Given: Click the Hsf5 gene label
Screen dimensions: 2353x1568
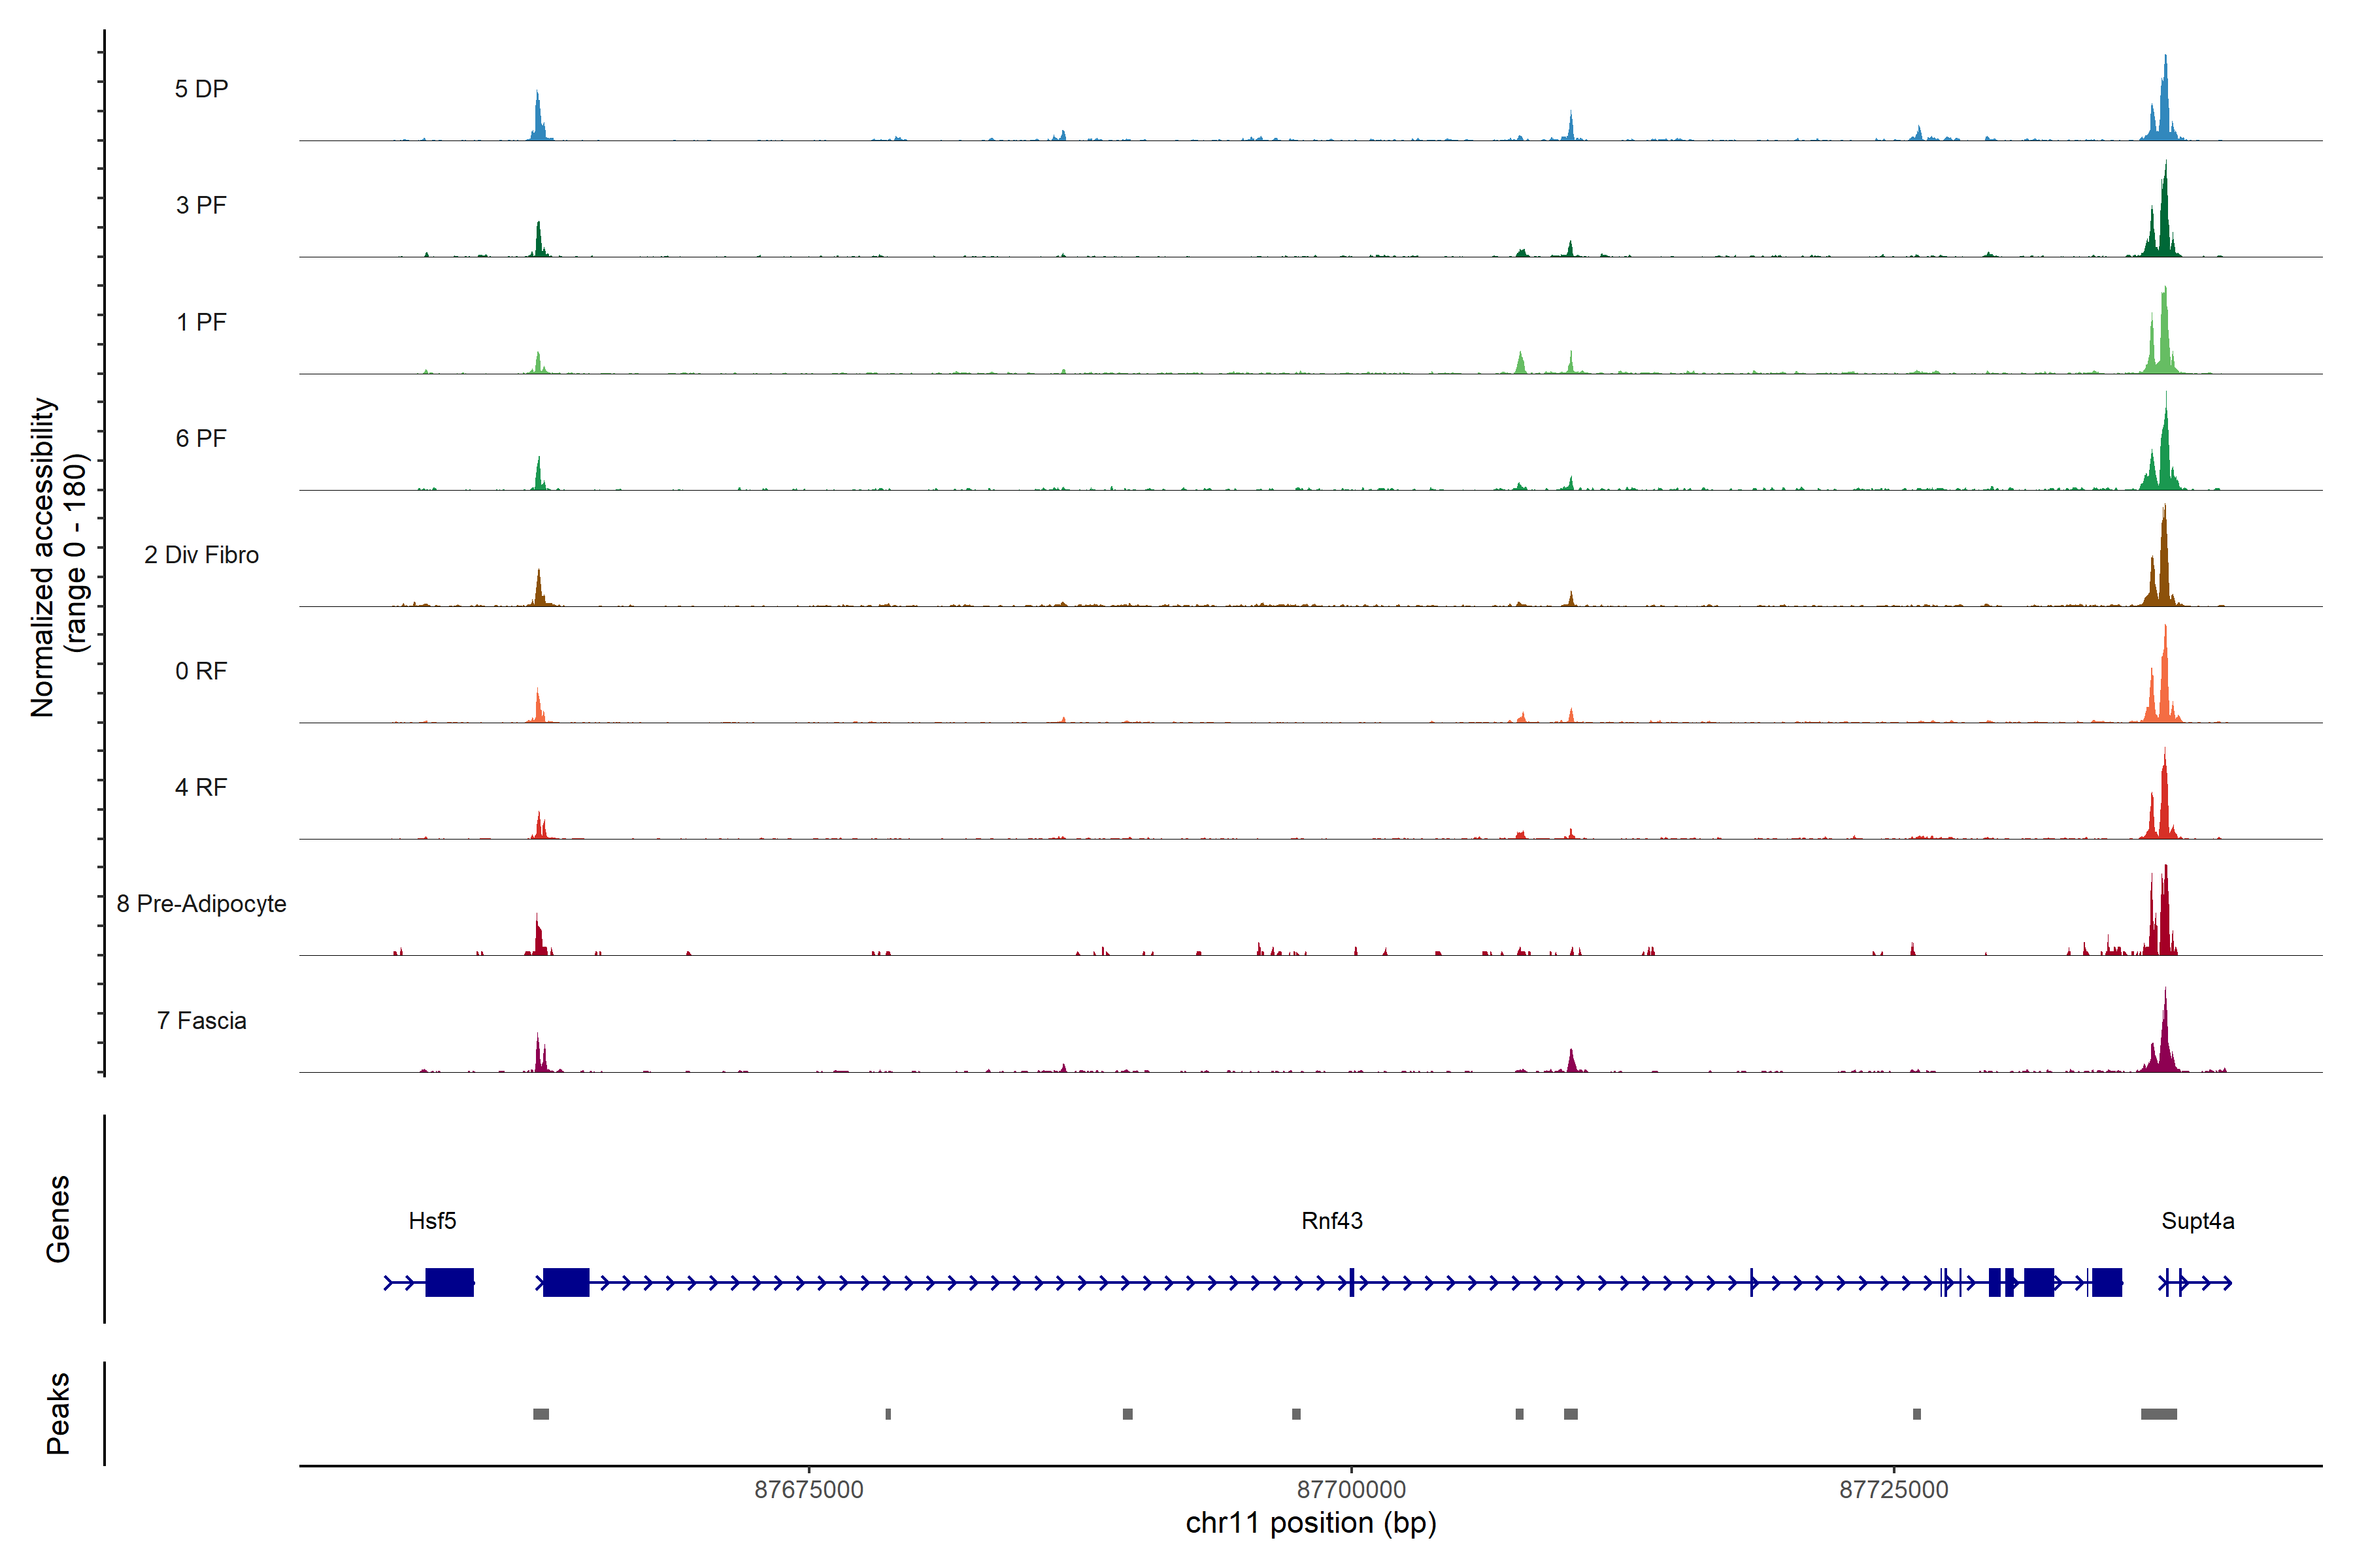Looking at the screenshot, I should point(432,1221).
